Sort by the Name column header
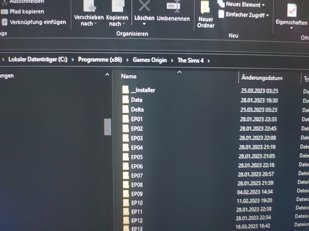The image size is (309, 231). [x=129, y=76]
